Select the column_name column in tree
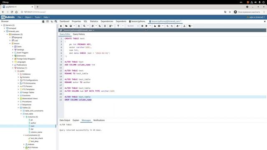The image size is (267, 150). [36, 132]
